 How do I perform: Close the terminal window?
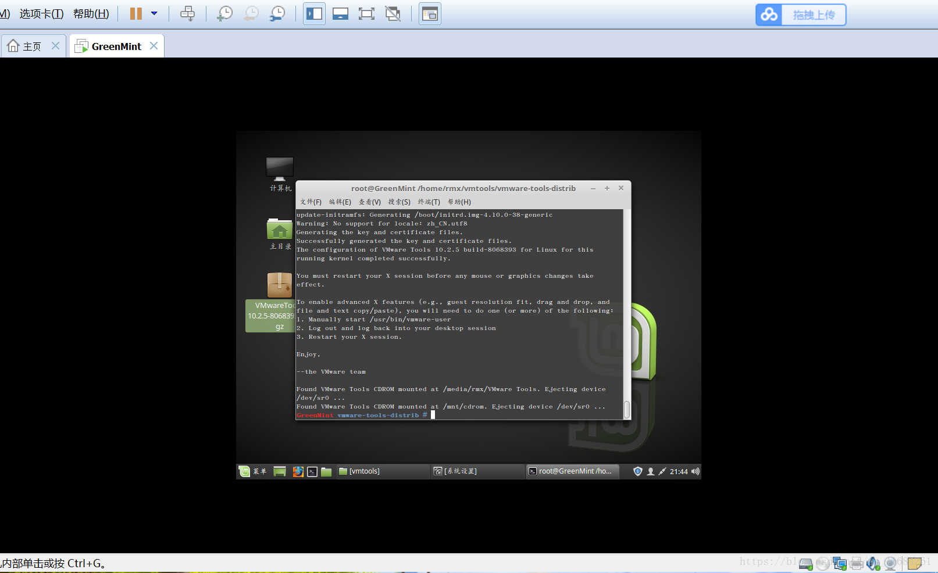pyautogui.click(x=621, y=188)
